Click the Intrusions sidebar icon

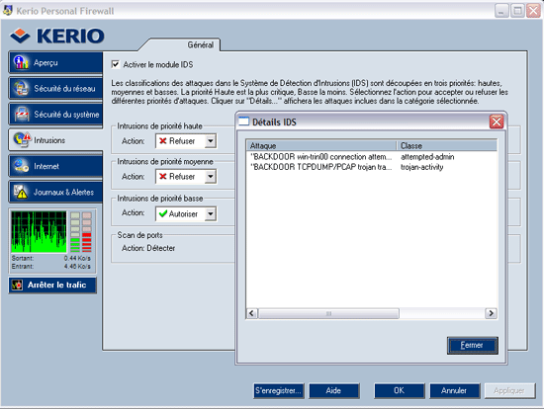22,139
